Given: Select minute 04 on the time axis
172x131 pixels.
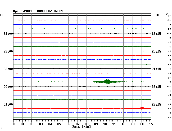Looking at the screenshot, I should pyautogui.click(x=50, y=124).
